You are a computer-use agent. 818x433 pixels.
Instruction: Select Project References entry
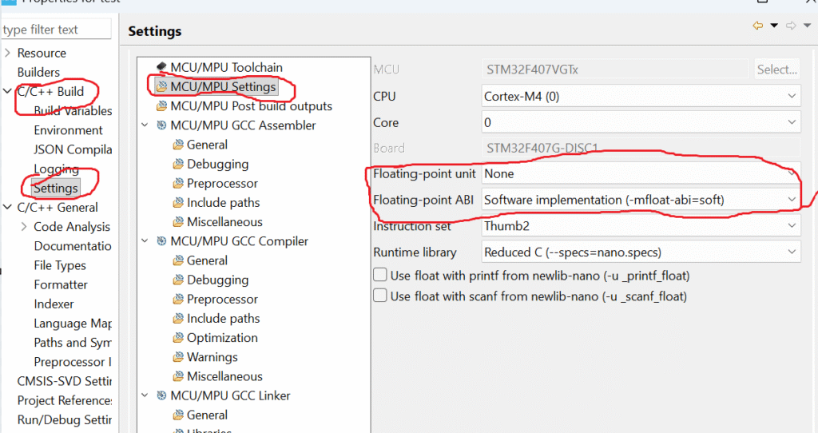click(x=64, y=400)
